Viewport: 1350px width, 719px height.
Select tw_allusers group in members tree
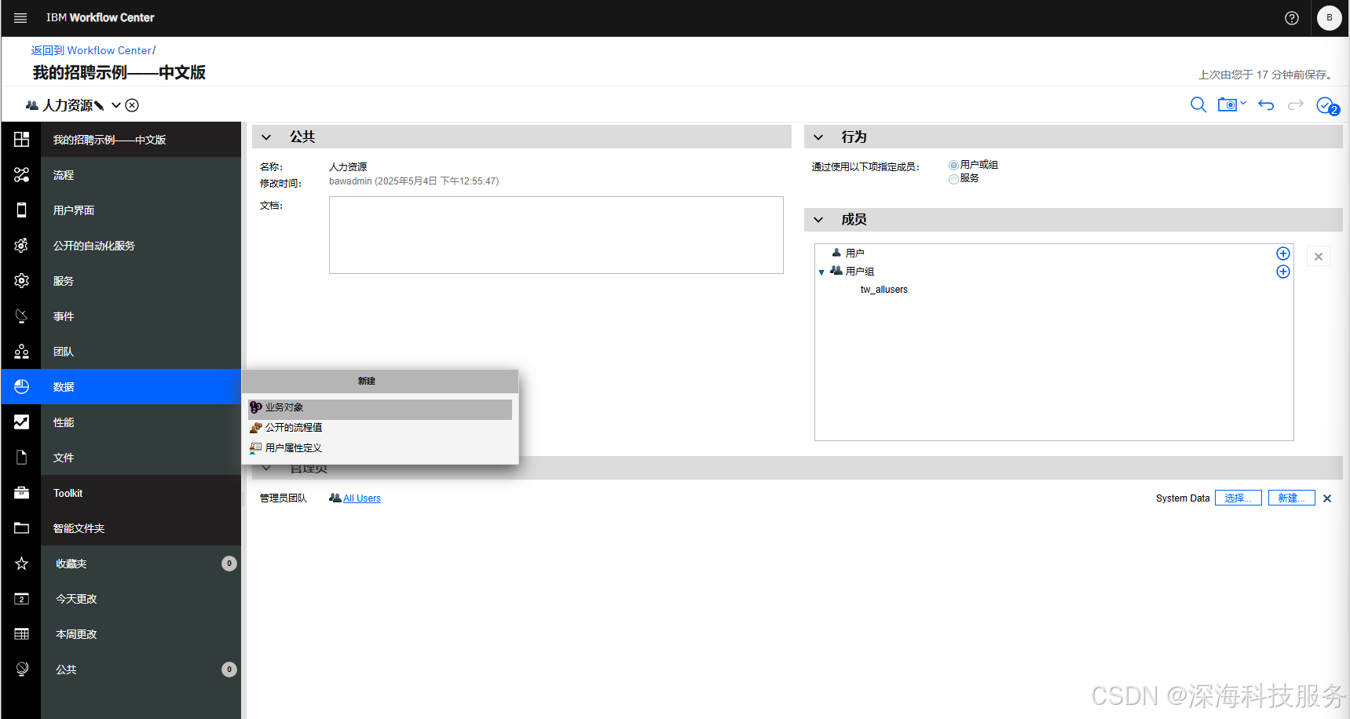point(884,290)
